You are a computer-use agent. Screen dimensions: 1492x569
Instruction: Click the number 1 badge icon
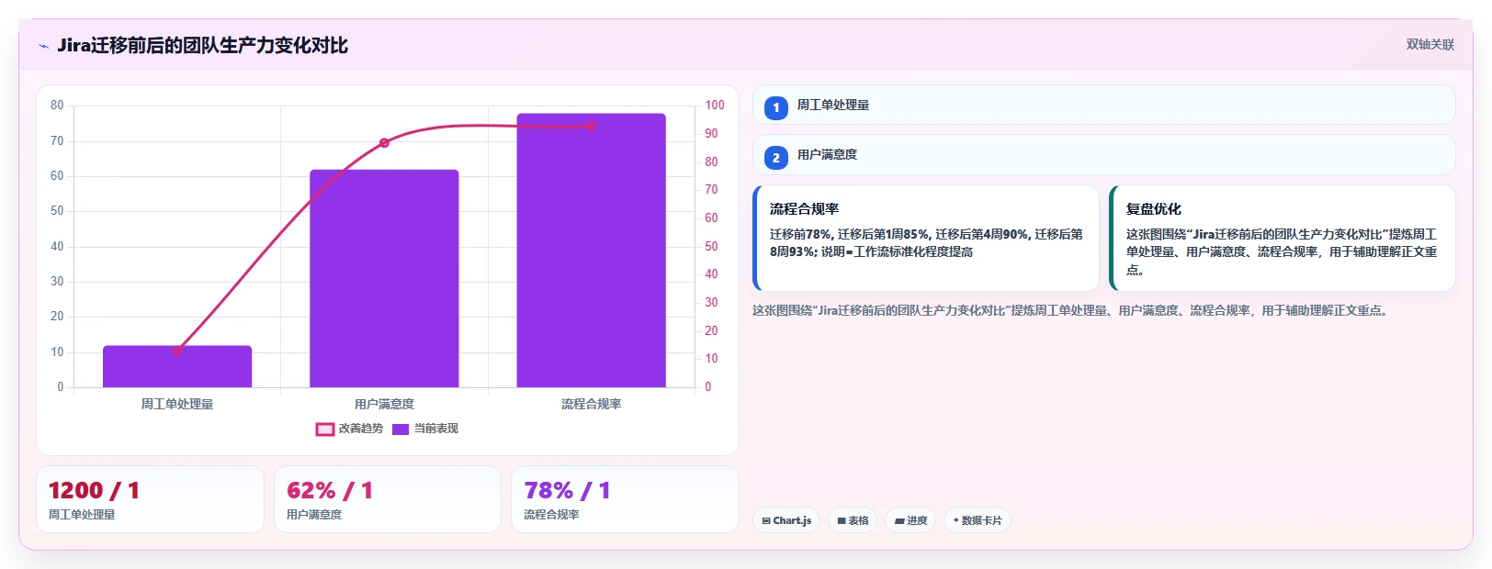[x=775, y=107]
